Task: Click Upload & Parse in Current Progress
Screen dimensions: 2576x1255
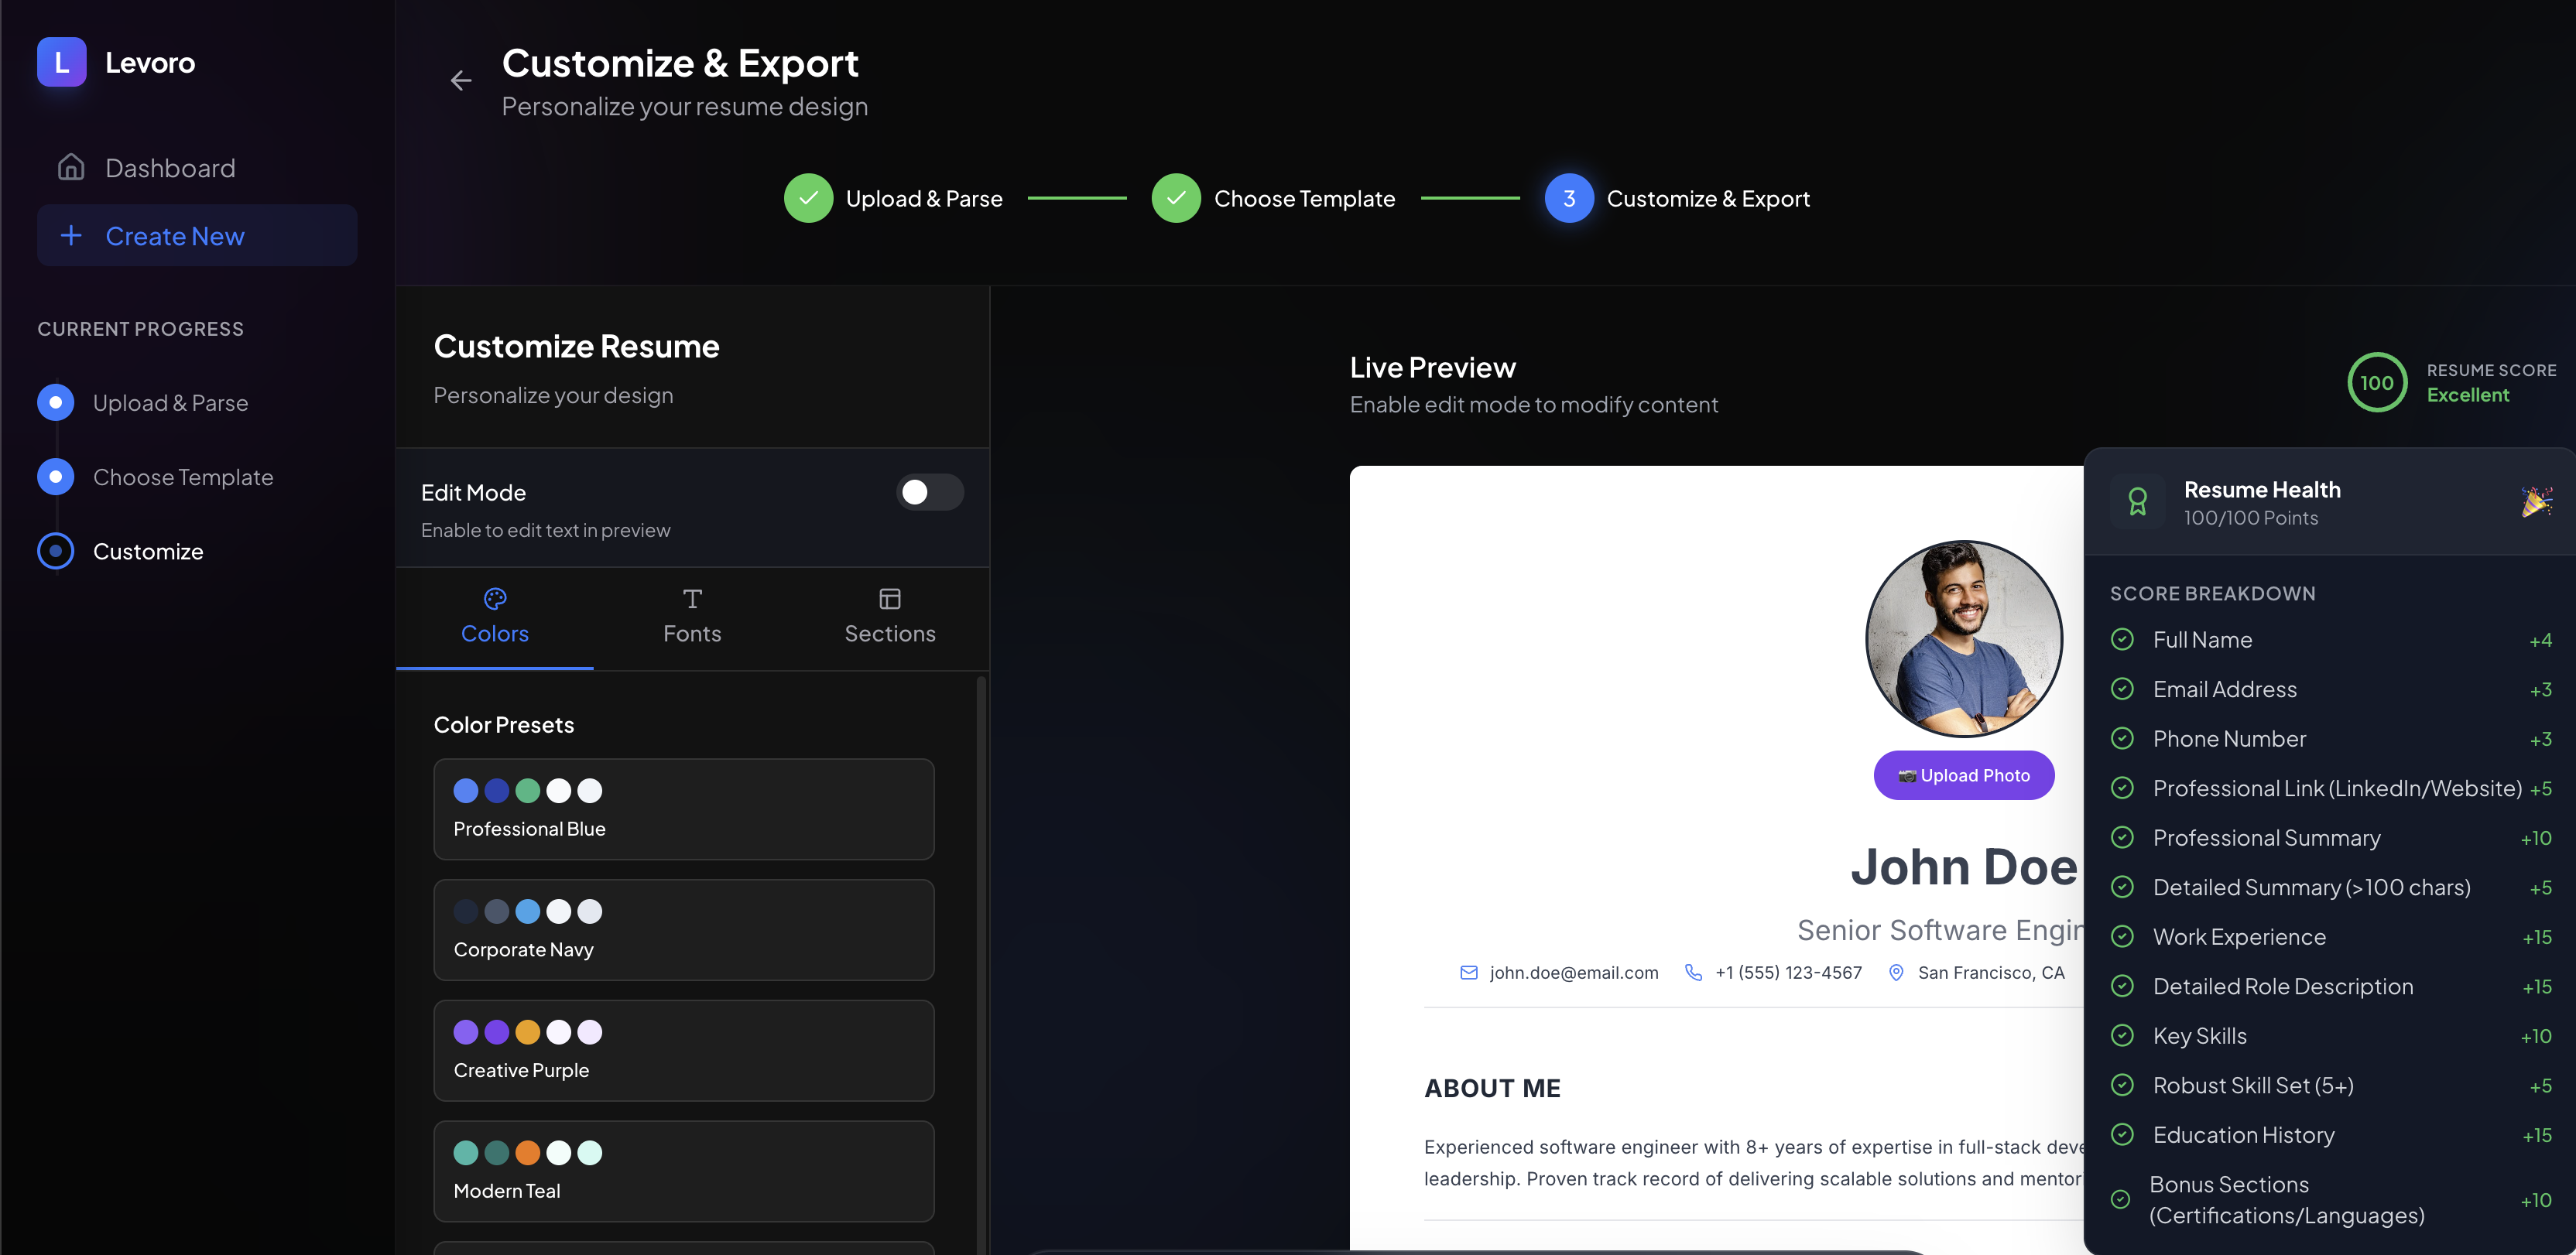Action: point(170,403)
